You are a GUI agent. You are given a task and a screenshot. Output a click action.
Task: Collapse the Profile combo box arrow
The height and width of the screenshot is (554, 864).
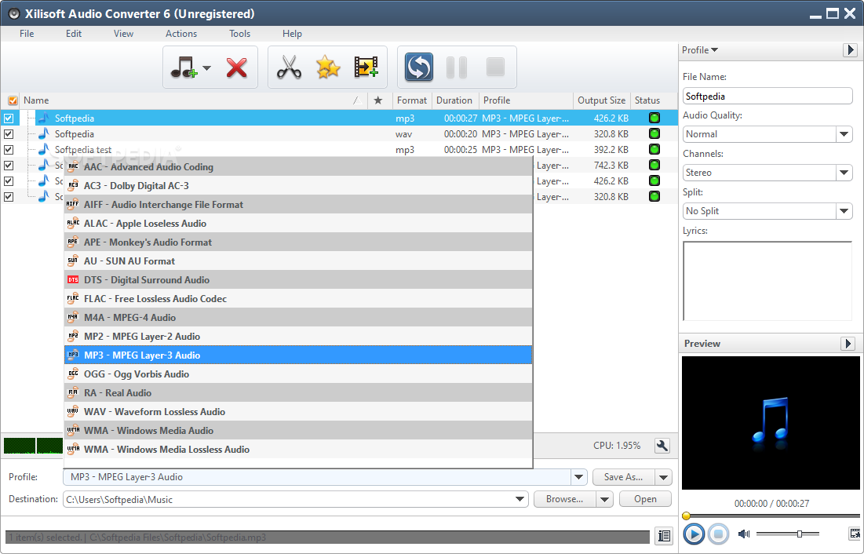pos(578,477)
